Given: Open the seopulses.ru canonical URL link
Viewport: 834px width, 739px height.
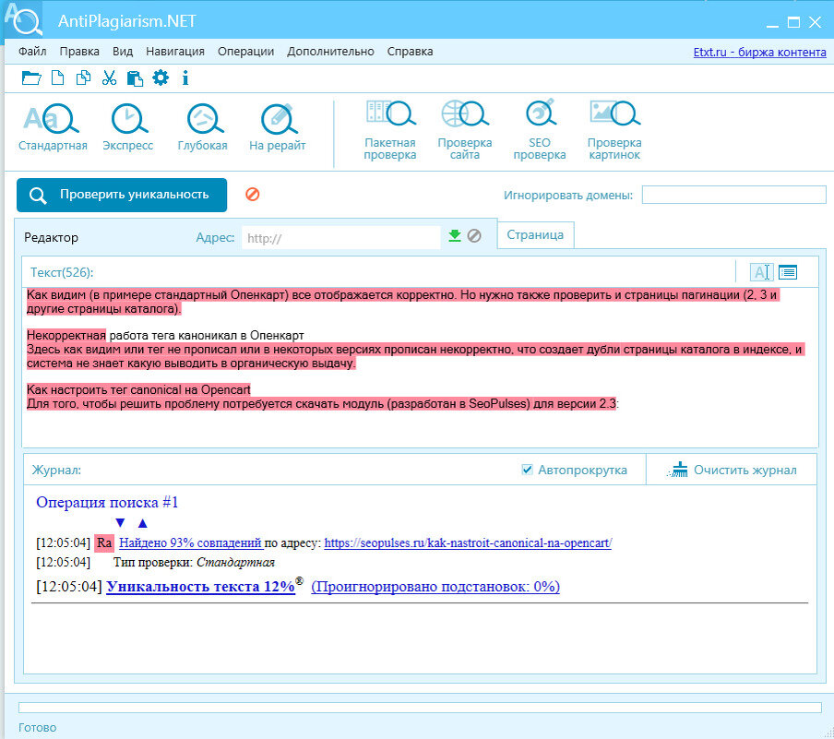Looking at the screenshot, I should point(468,542).
